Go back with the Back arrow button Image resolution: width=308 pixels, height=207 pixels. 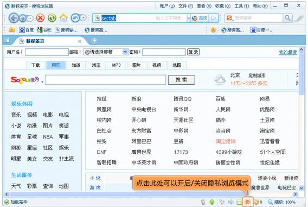pos(14,18)
